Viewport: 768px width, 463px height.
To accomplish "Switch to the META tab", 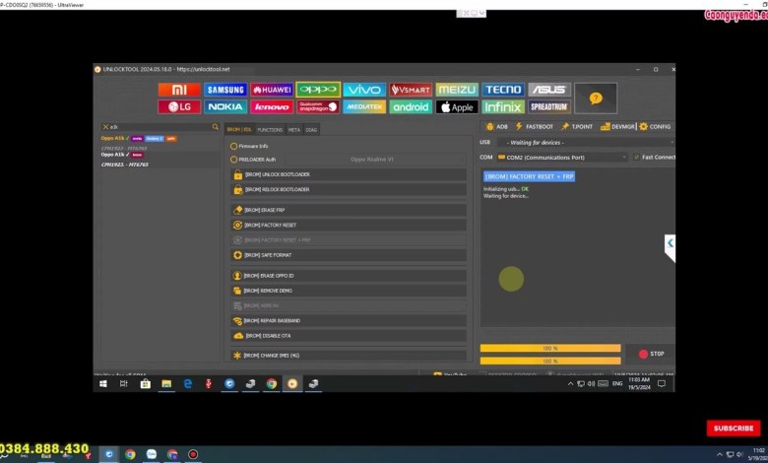I will pyautogui.click(x=293, y=130).
